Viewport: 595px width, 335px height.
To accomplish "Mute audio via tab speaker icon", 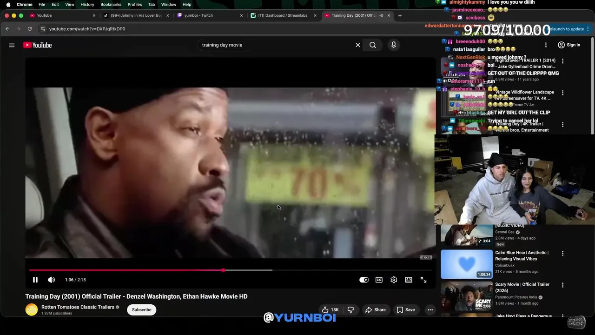I will click(381, 15).
